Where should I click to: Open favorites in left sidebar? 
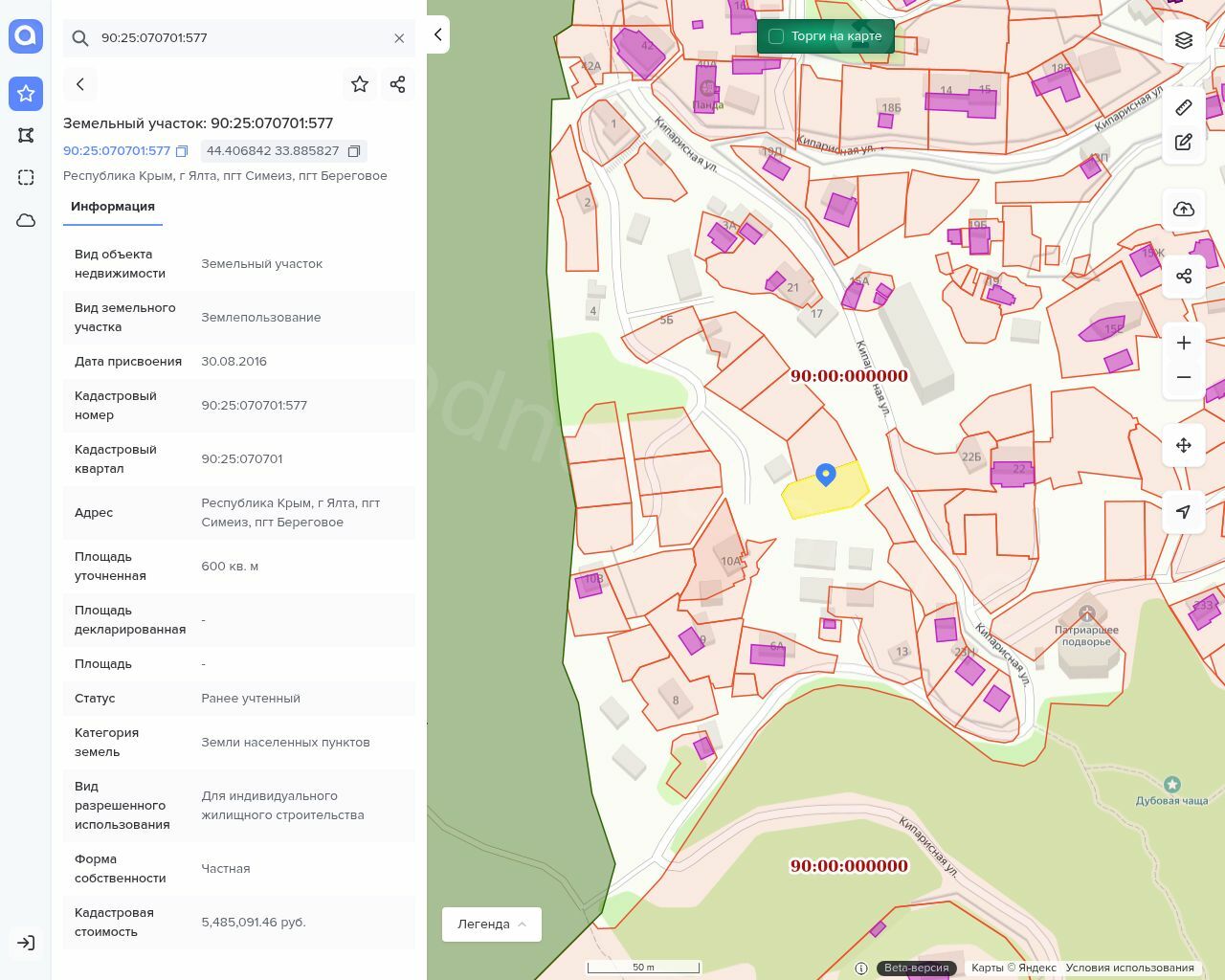point(26,93)
